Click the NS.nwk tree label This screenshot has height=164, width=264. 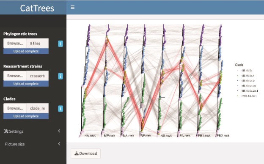pyautogui.click(x=166, y=136)
